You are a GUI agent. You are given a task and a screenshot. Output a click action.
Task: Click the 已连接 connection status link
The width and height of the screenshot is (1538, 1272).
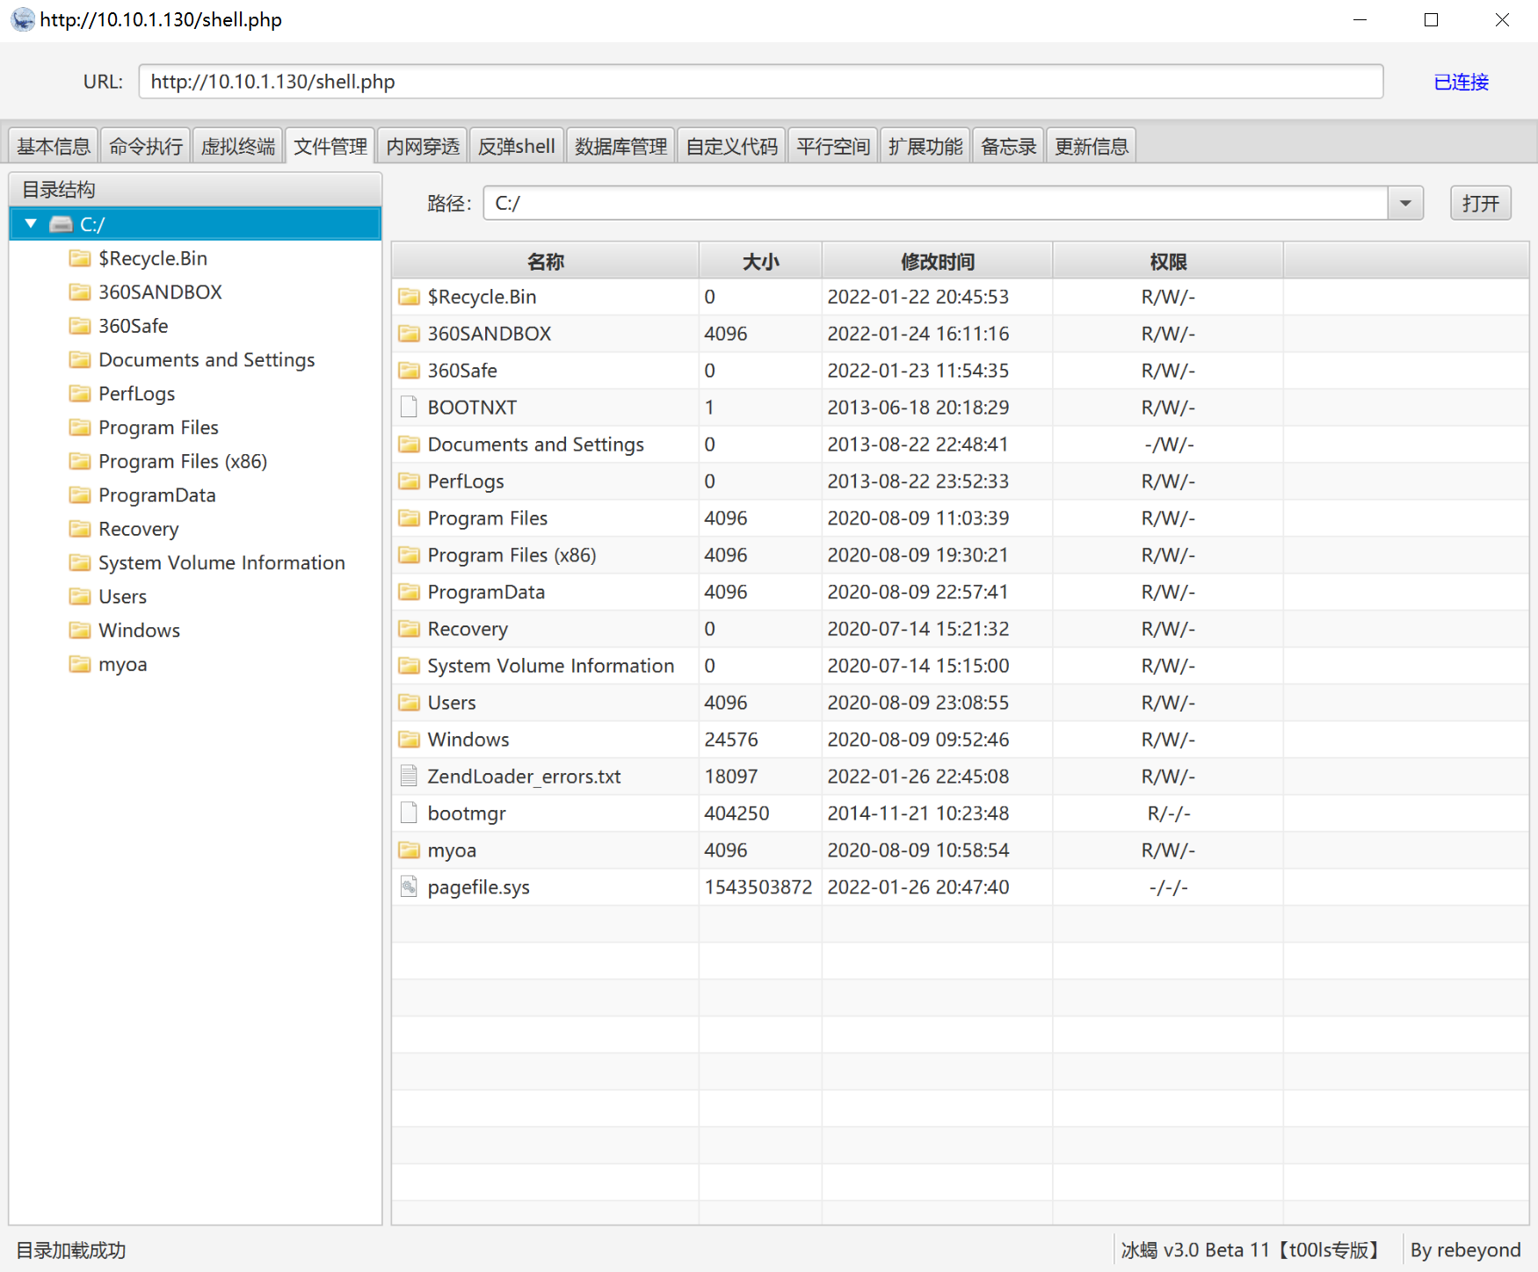coord(1462,82)
